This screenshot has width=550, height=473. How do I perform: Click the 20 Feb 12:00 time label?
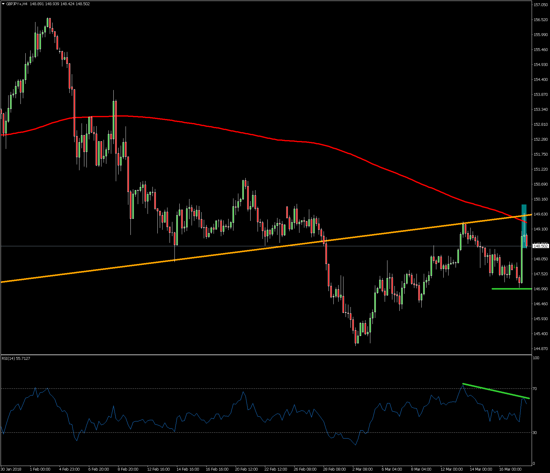246,469
